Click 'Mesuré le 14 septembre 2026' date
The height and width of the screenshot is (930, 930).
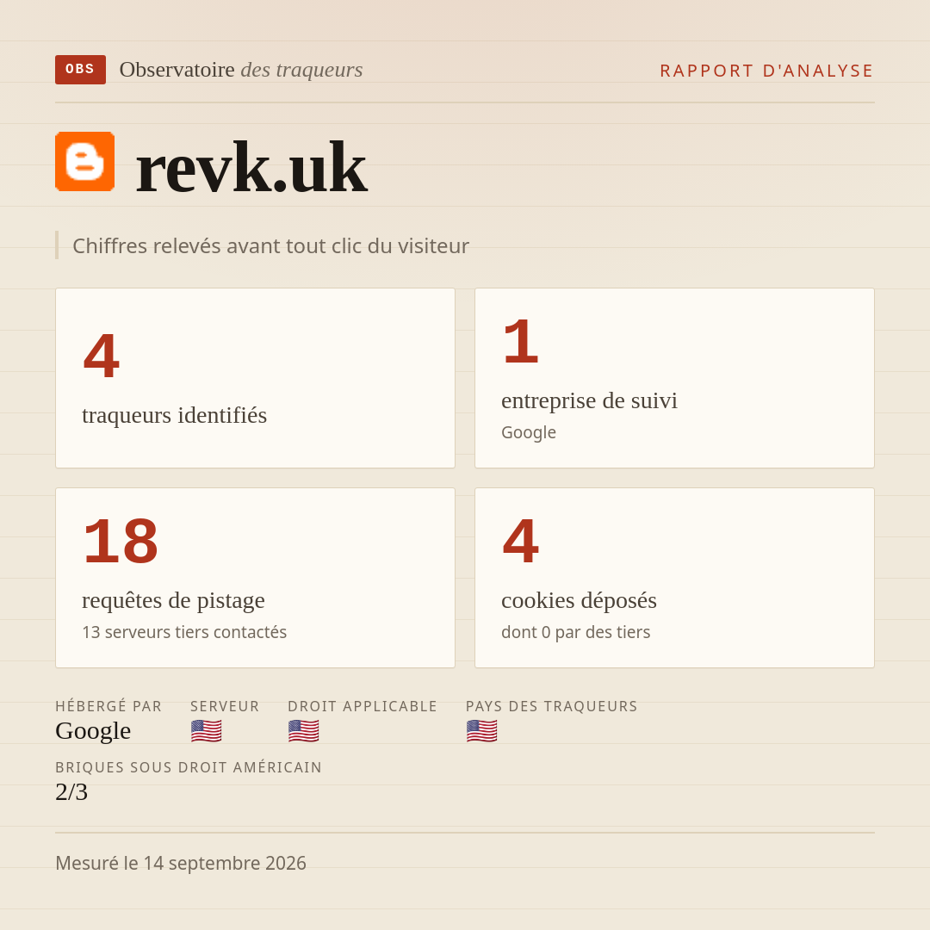181,863
